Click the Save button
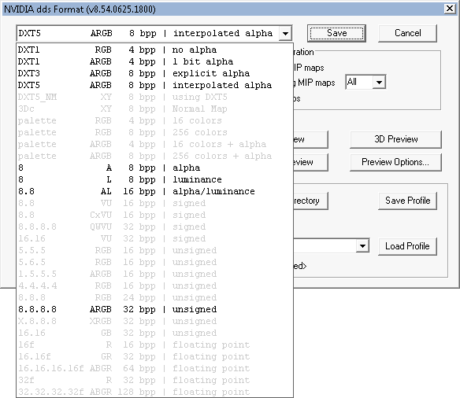The width and height of the screenshot is (460, 398). point(336,33)
